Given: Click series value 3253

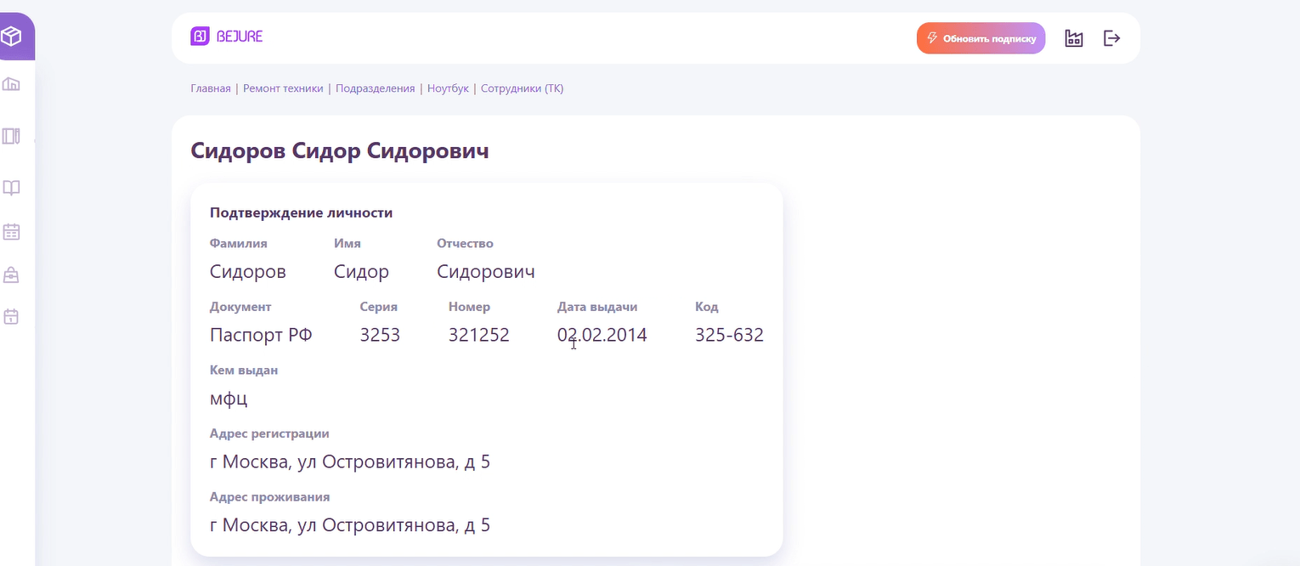Looking at the screenshot, I should (380, 335).
